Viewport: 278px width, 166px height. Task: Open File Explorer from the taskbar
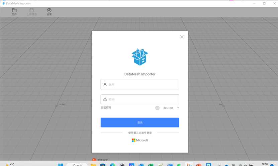click(93, 165)
